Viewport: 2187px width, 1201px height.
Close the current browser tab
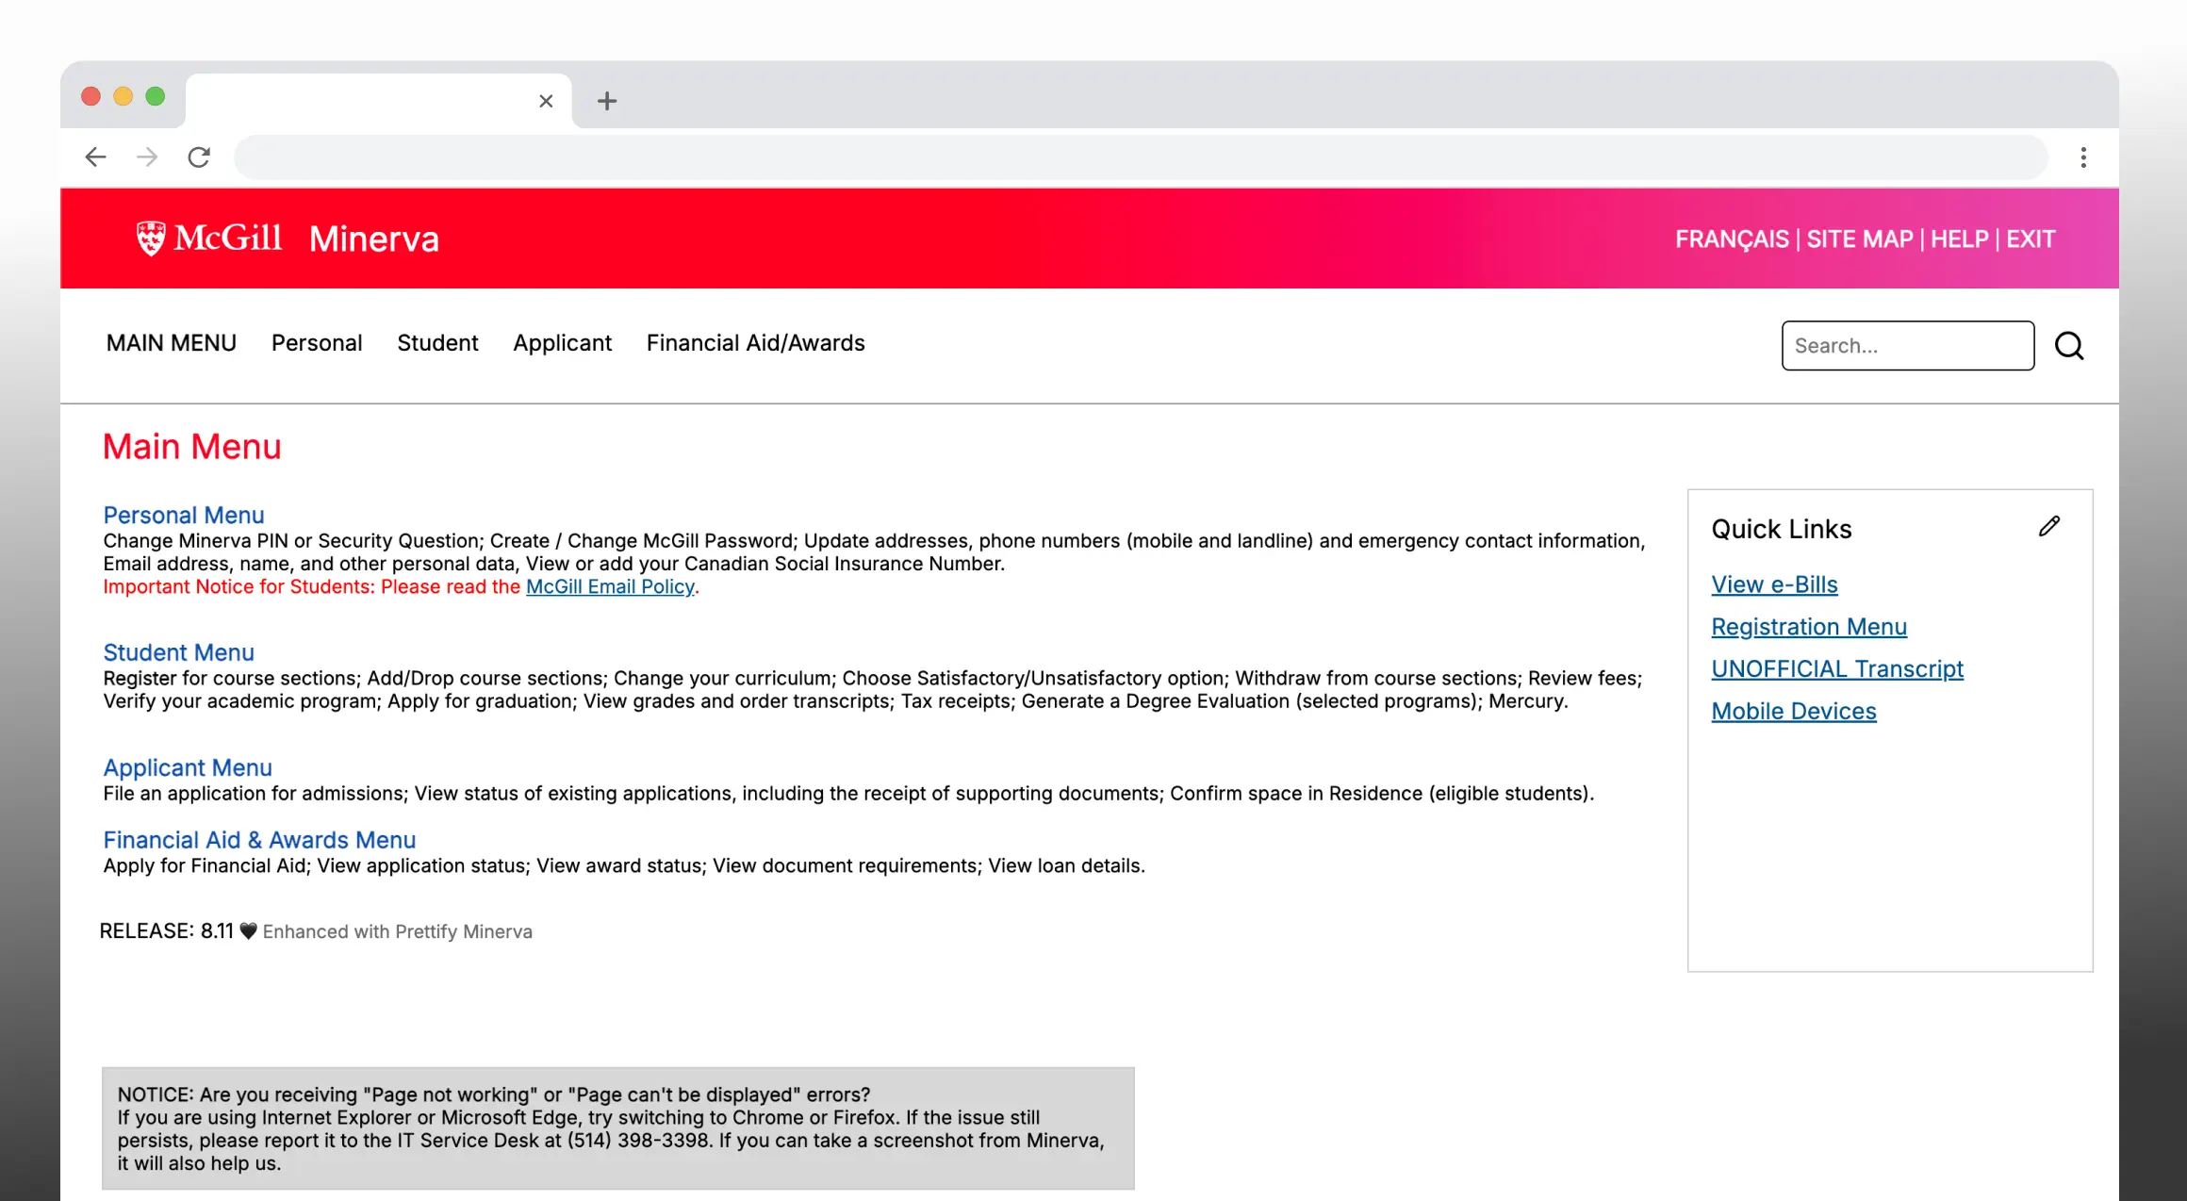546,101
